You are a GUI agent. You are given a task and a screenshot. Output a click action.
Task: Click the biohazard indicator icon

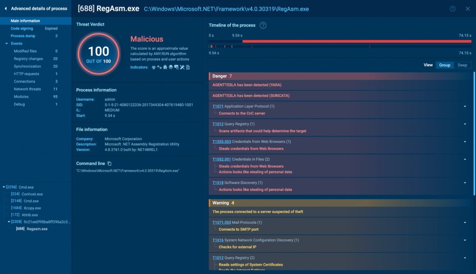pos(153,67)
